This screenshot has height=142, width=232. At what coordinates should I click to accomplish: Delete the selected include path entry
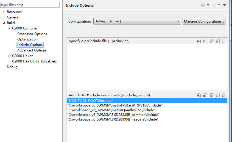tap(205, 95)
